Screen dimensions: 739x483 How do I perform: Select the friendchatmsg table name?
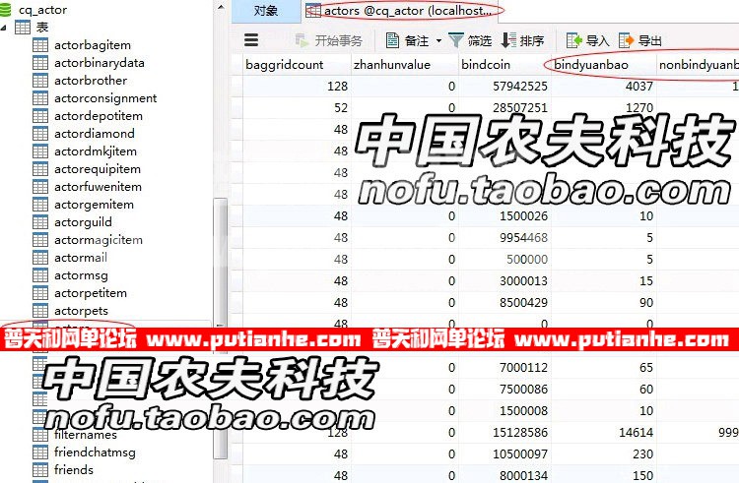(x=95, y=453)
